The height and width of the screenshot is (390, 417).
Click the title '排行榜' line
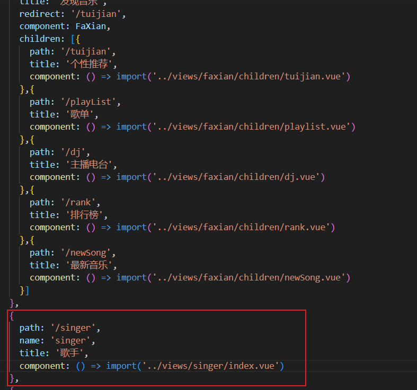(68, 215)
